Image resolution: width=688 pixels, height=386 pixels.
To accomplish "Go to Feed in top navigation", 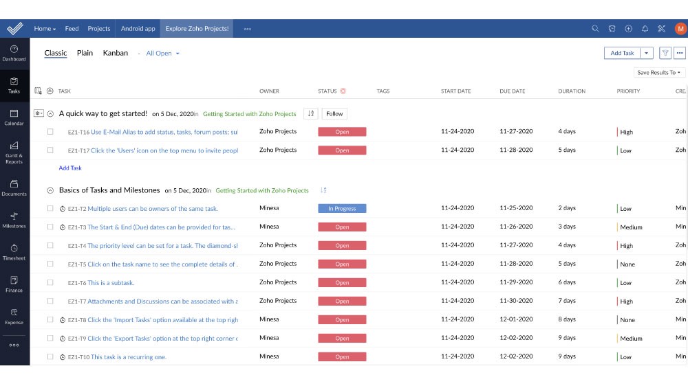I will 72,28.
